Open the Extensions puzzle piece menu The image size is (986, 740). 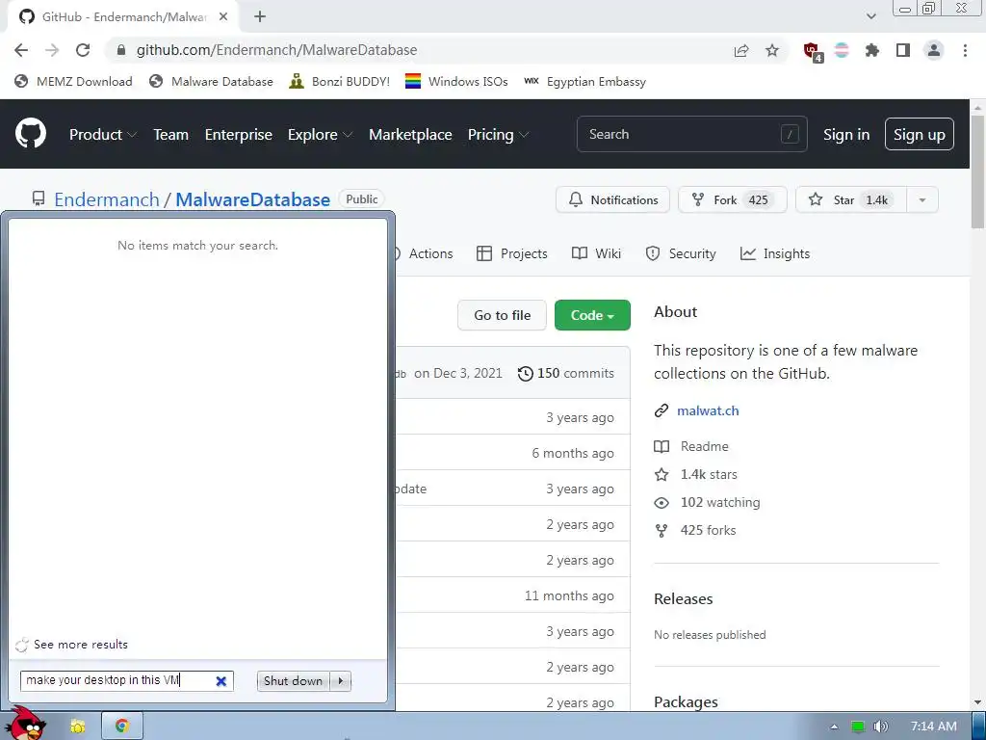(x=872, y=50)
